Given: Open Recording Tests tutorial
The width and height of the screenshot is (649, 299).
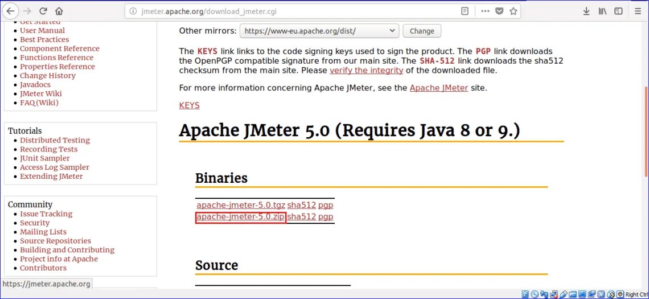Looking at the screenshot, I should click(x=48, y=149).
